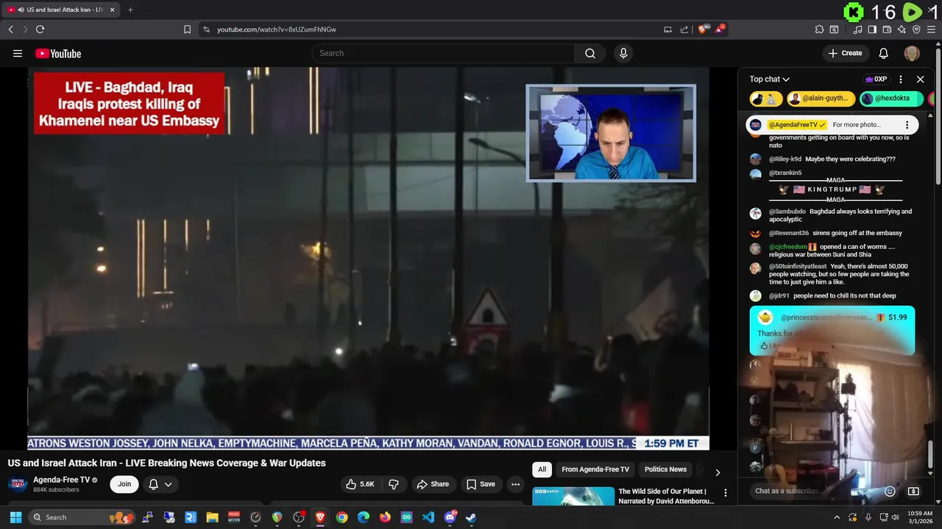Open the Brave VPN shield icon
Image resolution: width=942 pixels, height=529 pixels.
click(x=916, y=29)
